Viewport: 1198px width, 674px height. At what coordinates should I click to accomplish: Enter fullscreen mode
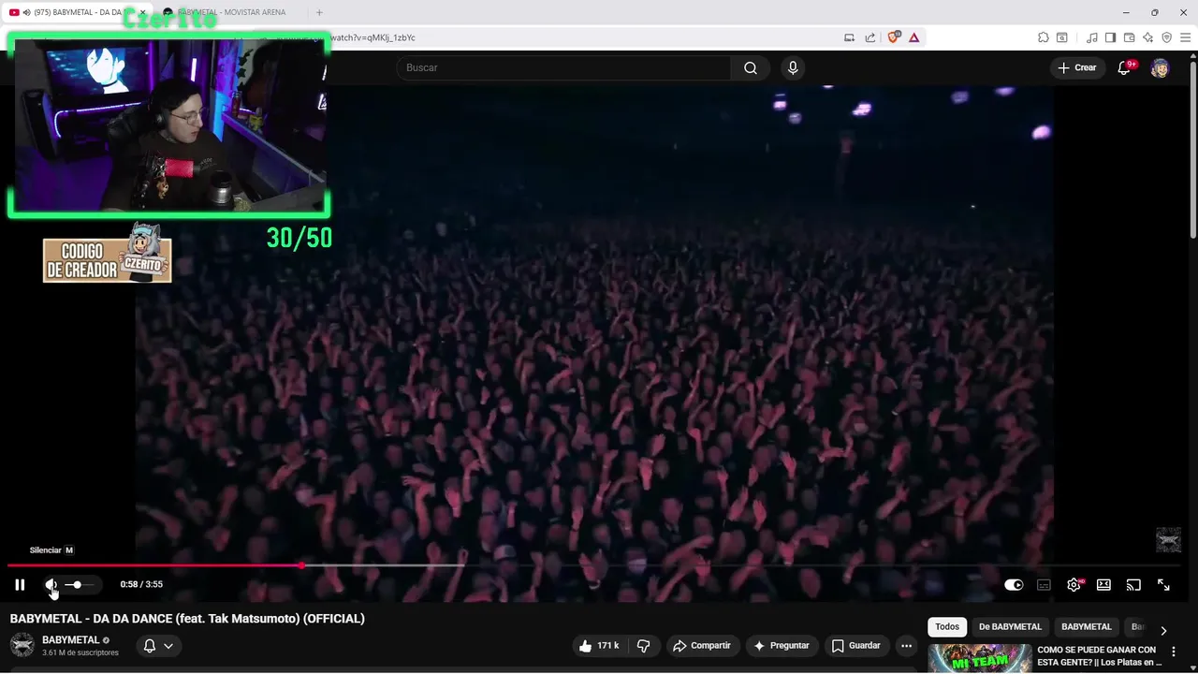point(1163,585)
